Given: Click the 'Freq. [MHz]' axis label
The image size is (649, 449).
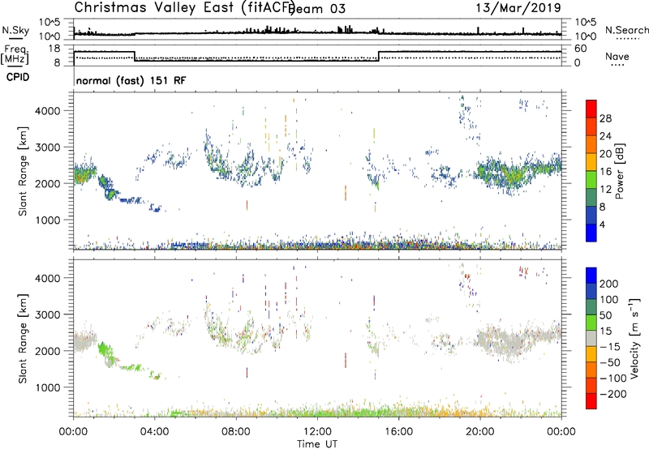Looking at the screenshot, I should click(x=15, y=55).
